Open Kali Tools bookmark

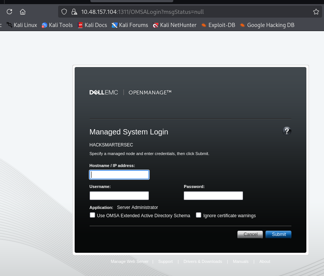coord(57,25)
